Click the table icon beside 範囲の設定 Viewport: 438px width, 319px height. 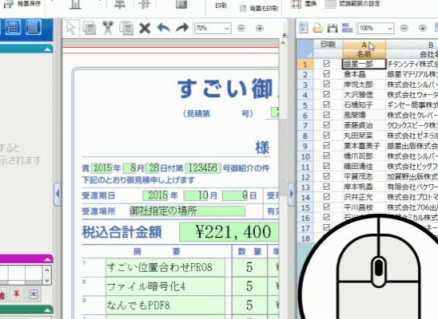click(x=330, y=4)
